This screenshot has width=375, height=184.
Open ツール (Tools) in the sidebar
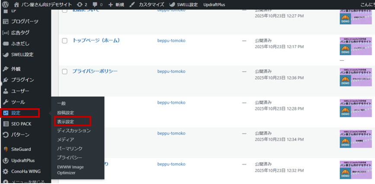coord(18,102)
